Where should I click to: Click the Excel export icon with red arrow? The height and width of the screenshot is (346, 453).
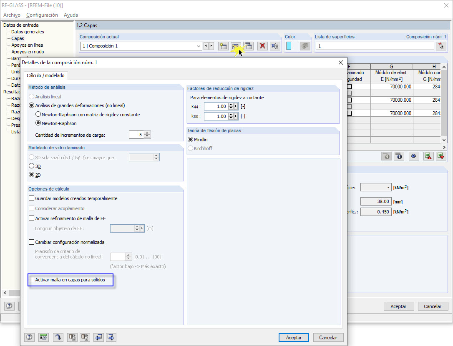coord(428,156)
